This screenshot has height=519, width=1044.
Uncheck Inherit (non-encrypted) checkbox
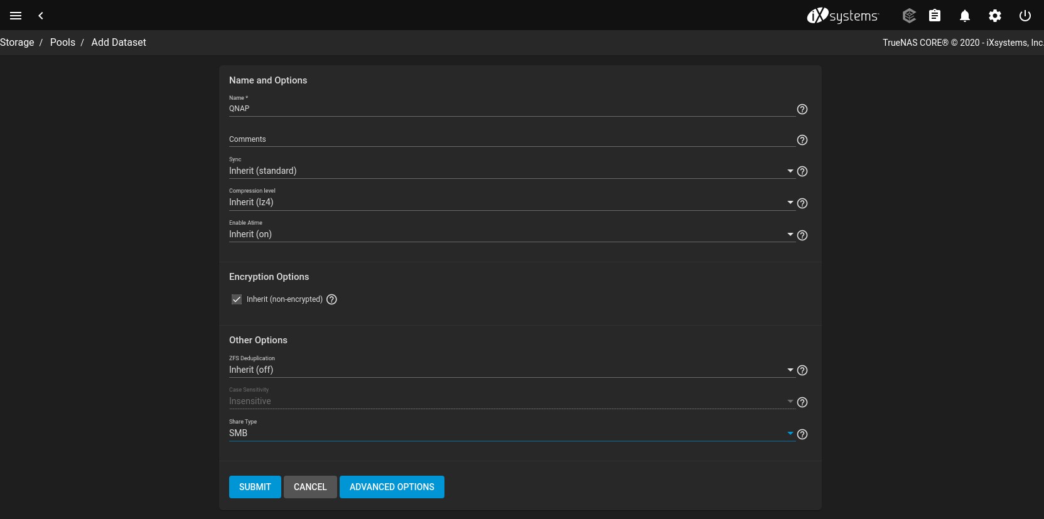coord(237,299)
